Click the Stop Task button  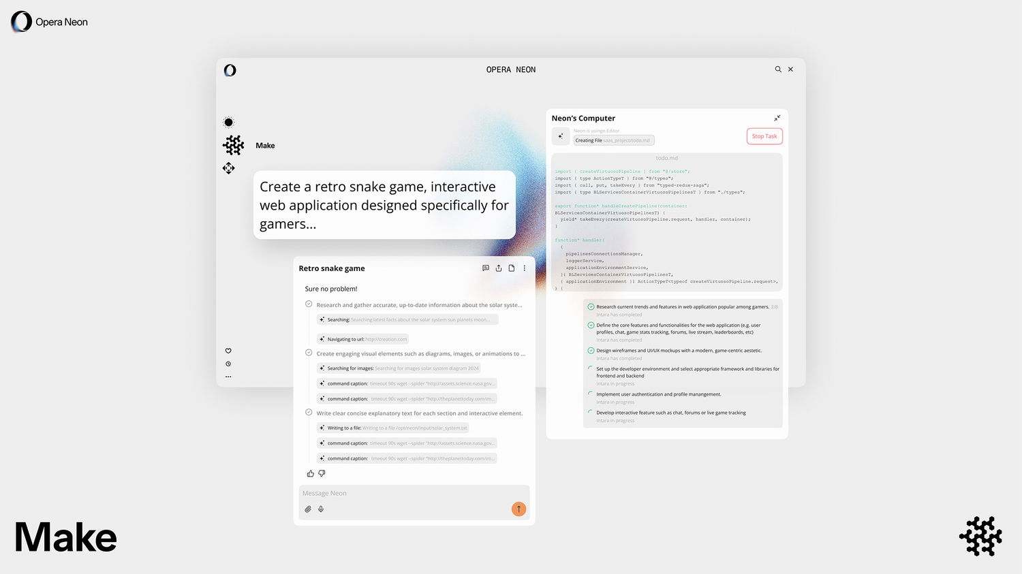[764, 136]
